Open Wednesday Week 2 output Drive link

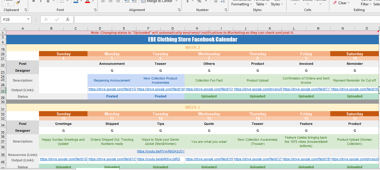[209, 89]
